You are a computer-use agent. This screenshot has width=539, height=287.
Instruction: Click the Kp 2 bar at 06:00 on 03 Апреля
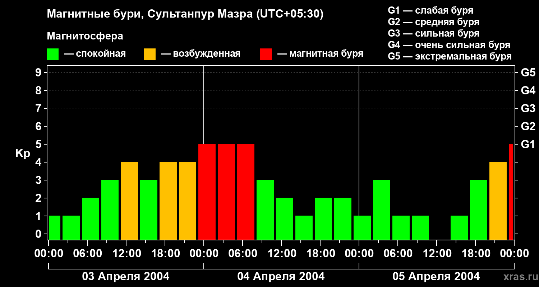point(91,218)
